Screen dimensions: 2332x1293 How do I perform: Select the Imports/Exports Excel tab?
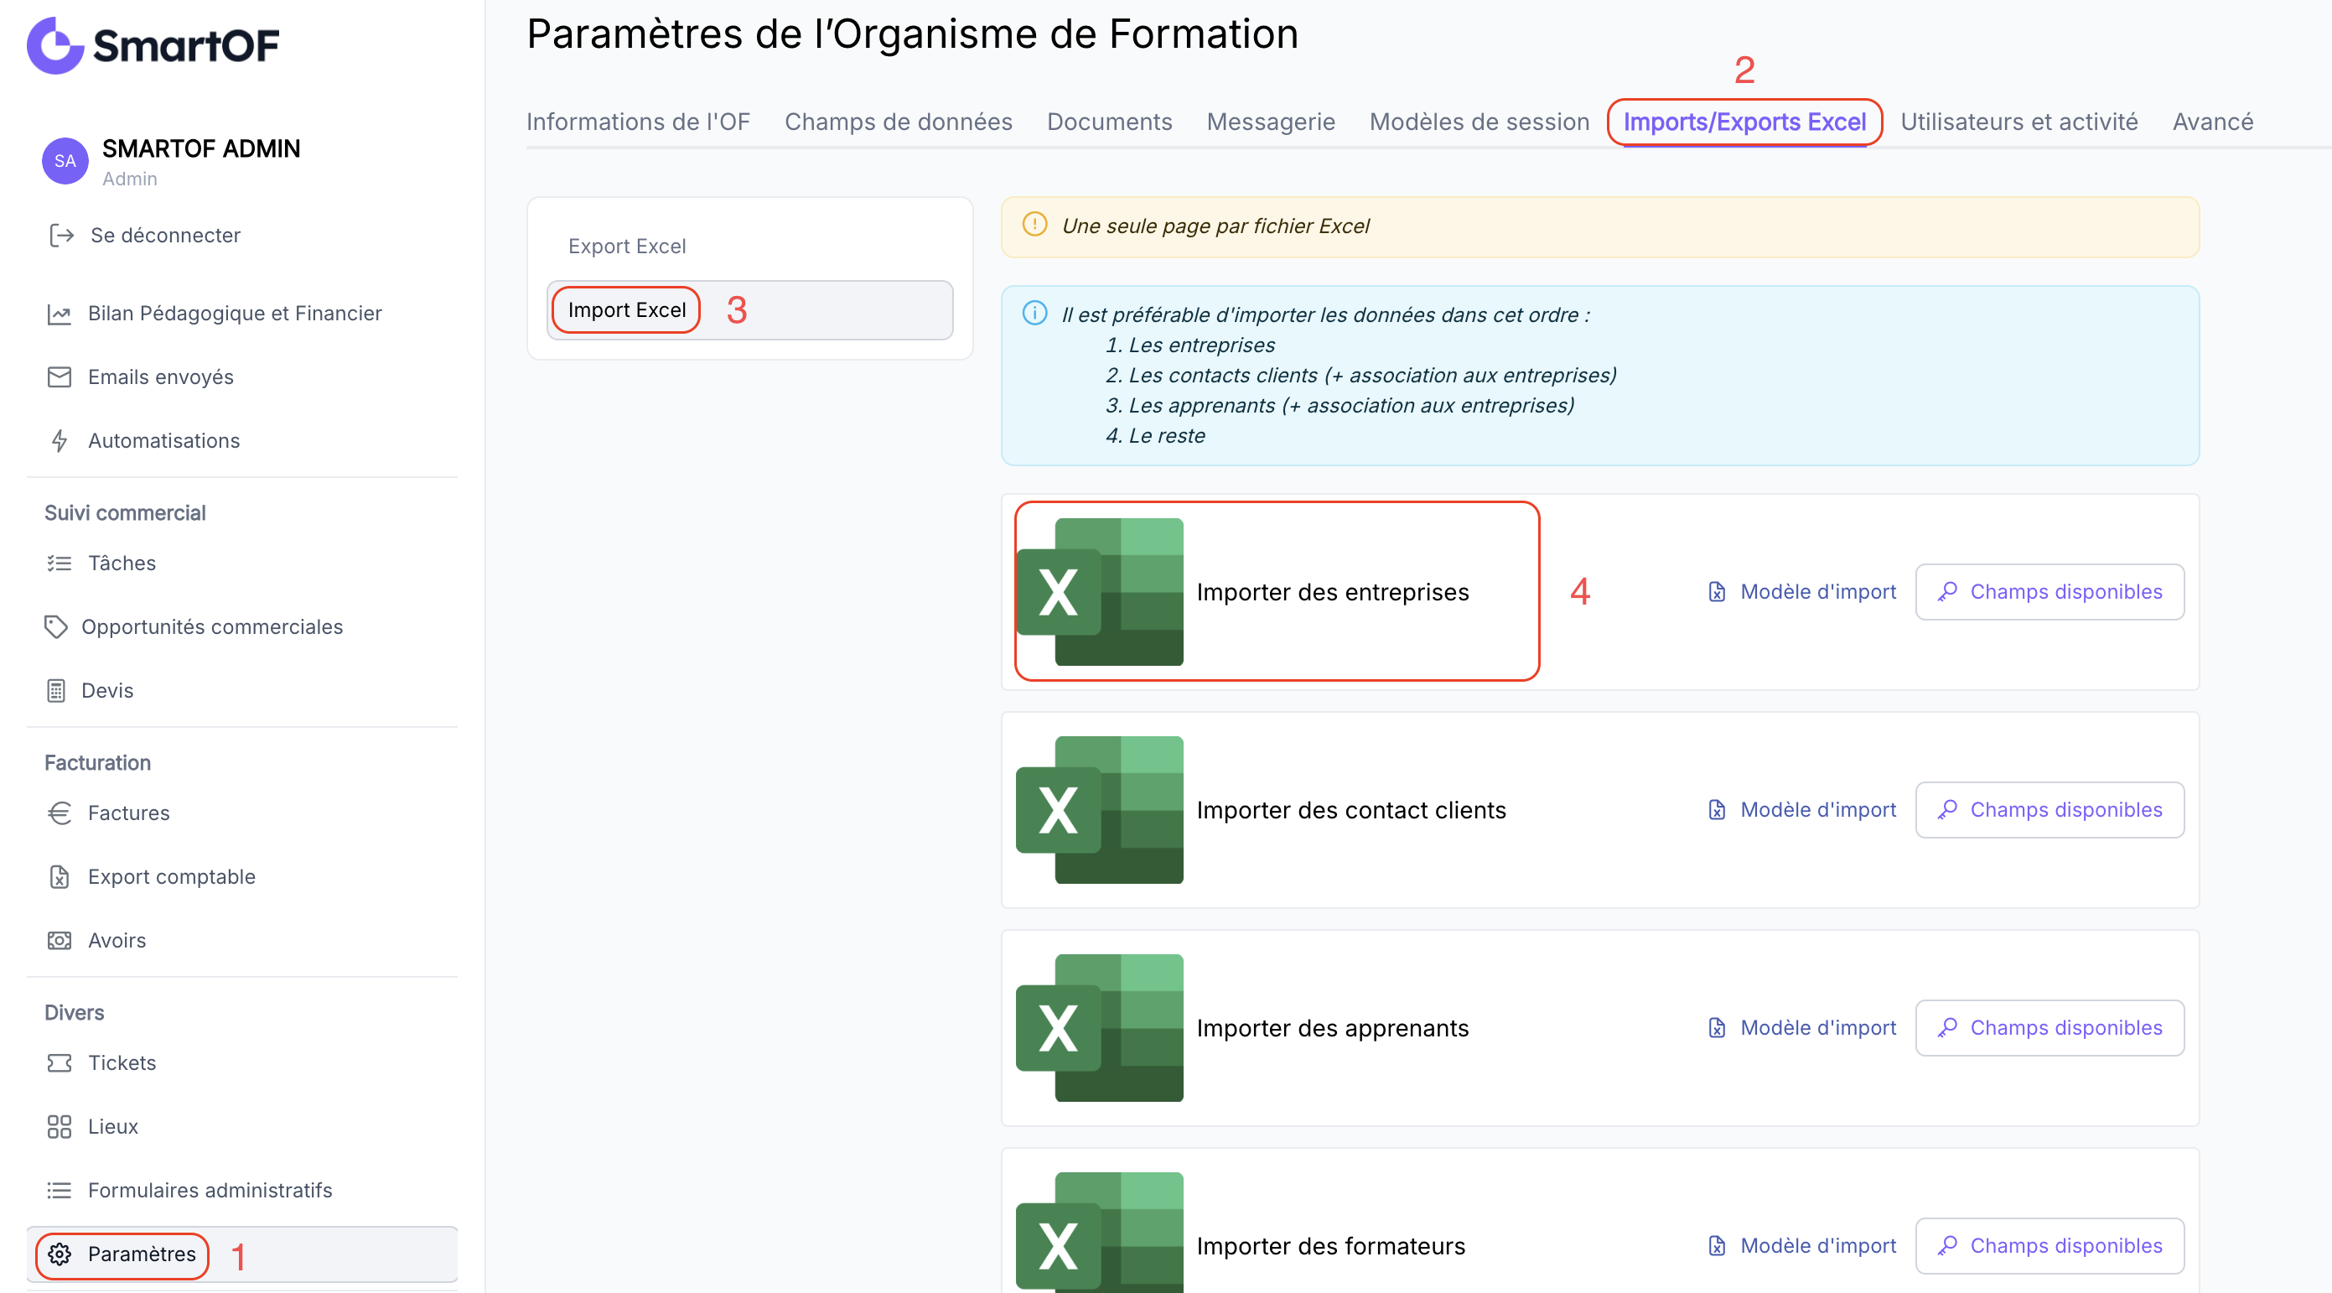coord(1744,122)
